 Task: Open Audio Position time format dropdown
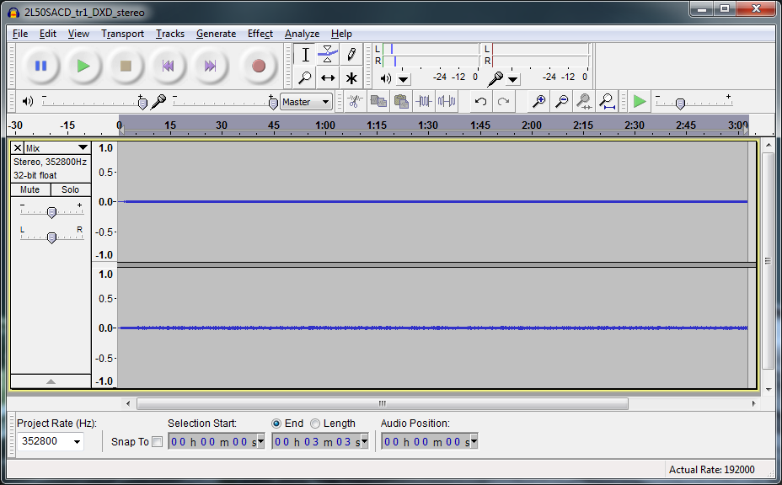click(x=474, y=441)
